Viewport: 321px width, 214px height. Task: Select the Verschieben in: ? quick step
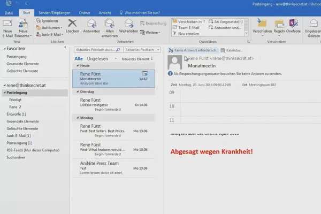pos(189,21)
